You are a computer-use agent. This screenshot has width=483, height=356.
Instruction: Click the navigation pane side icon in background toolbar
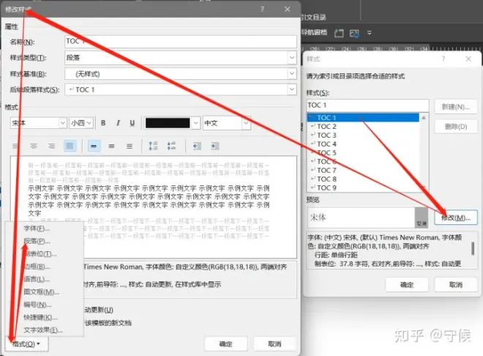[339, 33]
